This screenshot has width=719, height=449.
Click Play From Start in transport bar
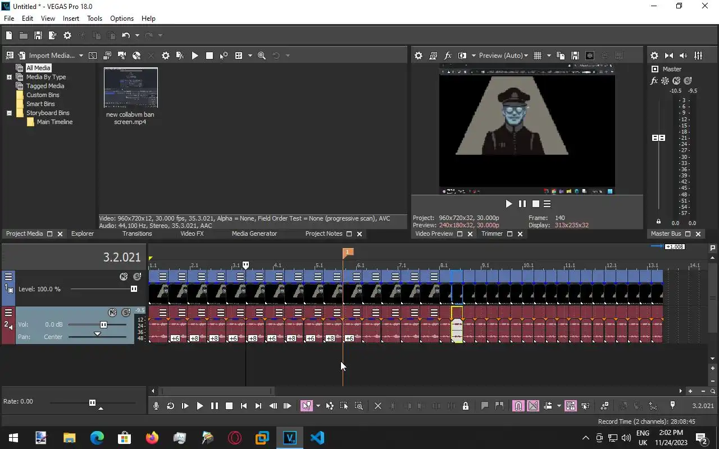coord(185,406)
